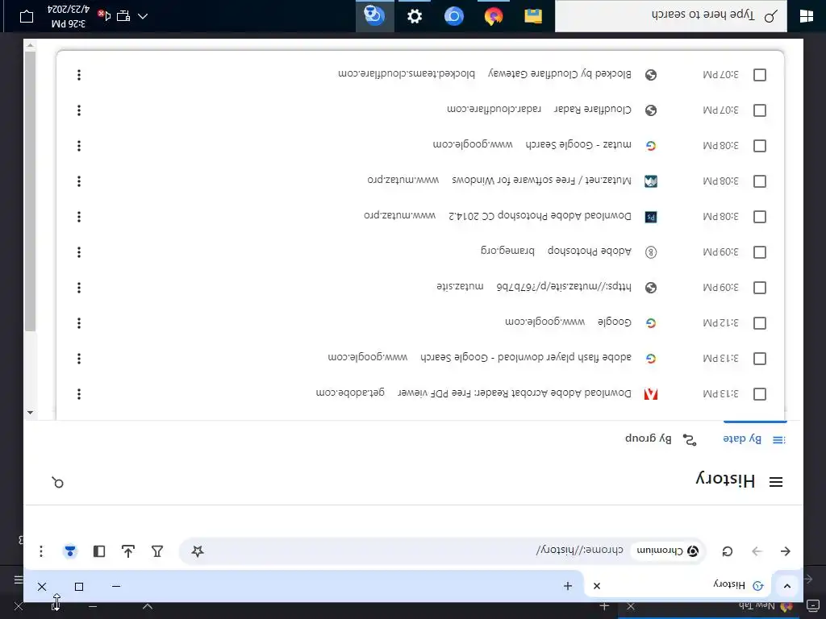Image resolution: width=826 pixels, height=619 pixels.
Task: Close the background New Tab tab
Action: (x=631, y=607)
